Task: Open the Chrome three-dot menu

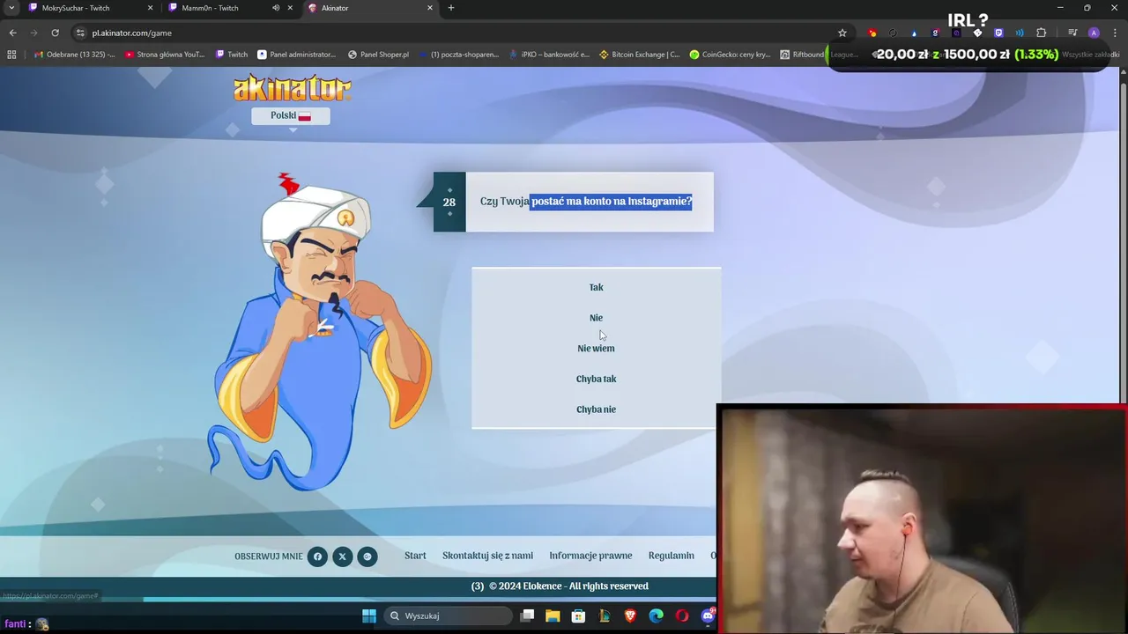Action: coord(1114,33)
